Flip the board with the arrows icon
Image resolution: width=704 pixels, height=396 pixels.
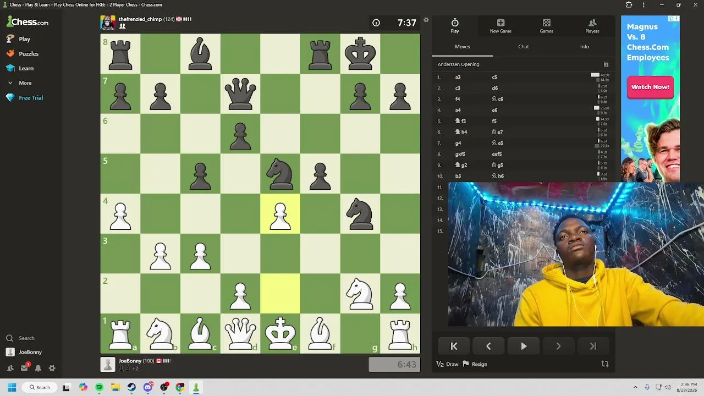[605, 364]
